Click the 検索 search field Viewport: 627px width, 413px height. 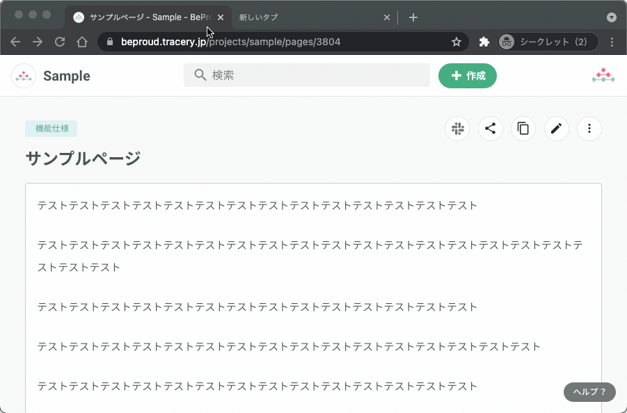[306, 75]
